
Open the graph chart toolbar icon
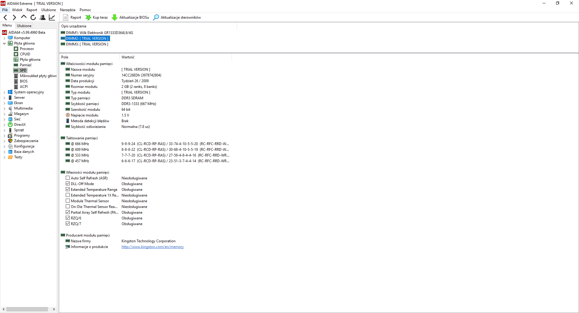pos(52,17)
